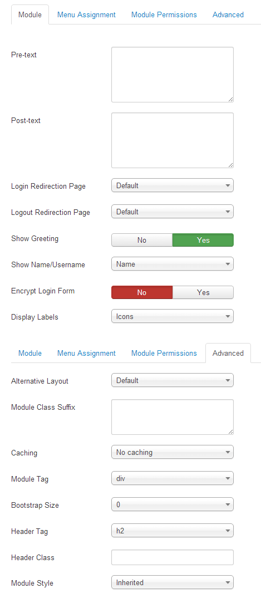This screenshot has height=608, width=261.
Task: Focus the Header Class input field
Action: click(x=173, y=557)
